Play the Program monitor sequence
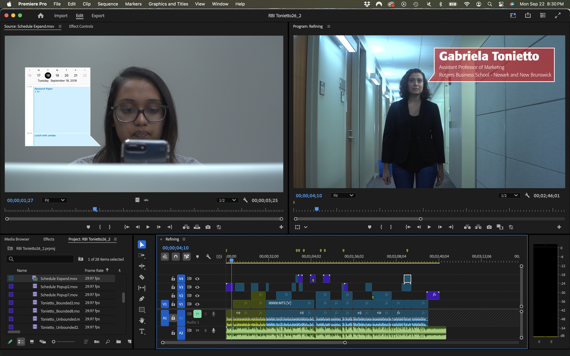Screen dimensions: 570x356 point(429,227)
